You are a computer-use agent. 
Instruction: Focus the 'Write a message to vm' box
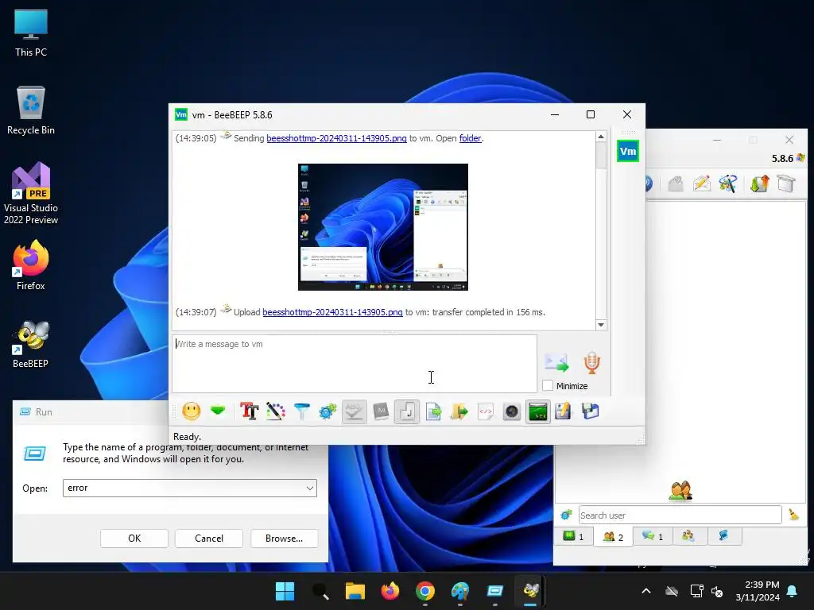click(355, 364)
